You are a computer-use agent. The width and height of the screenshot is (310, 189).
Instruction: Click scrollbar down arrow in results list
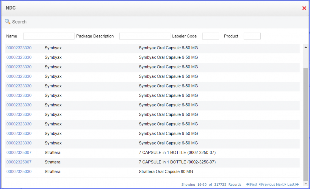point(306,184)
